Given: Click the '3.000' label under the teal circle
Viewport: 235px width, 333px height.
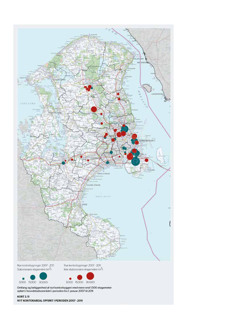Looking at the screenshot, I should click(22, 282).
